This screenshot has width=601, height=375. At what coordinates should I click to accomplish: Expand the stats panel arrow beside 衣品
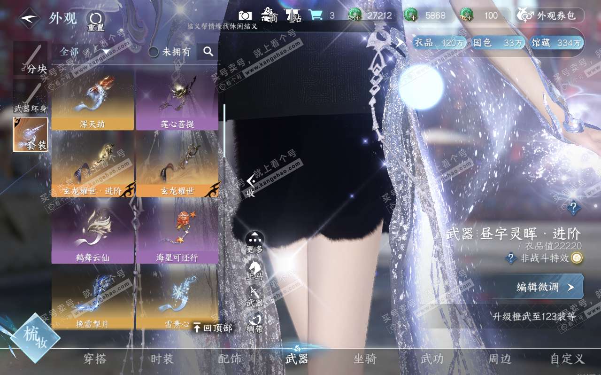click(400, 42)
